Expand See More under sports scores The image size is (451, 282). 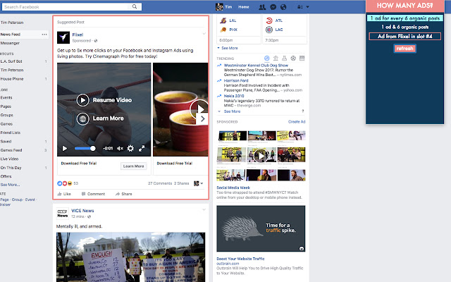coord(228,48)
